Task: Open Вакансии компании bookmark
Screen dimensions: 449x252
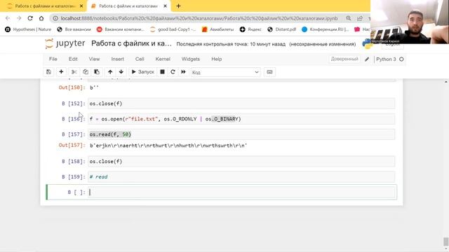Action: (x=120, y=29)
